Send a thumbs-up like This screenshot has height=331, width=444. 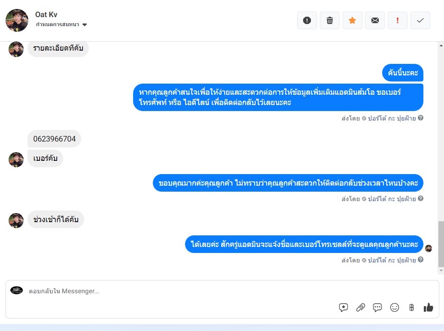point(429,307)
